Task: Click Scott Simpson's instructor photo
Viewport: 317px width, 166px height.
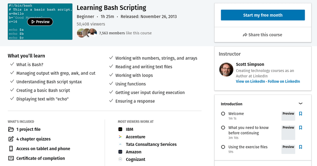Action: click(x=226, y=70)
